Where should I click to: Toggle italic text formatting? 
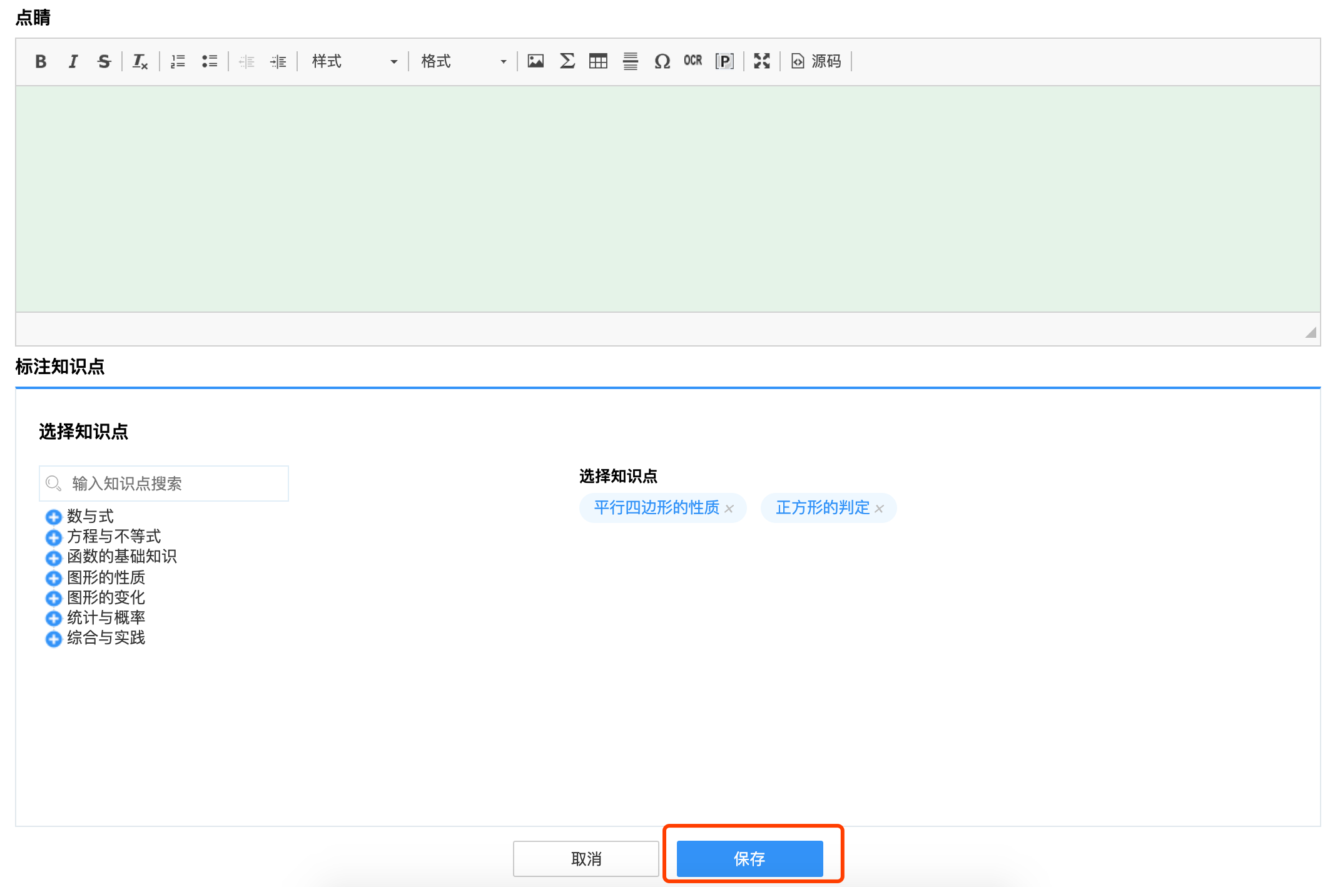tap(73, 61)
